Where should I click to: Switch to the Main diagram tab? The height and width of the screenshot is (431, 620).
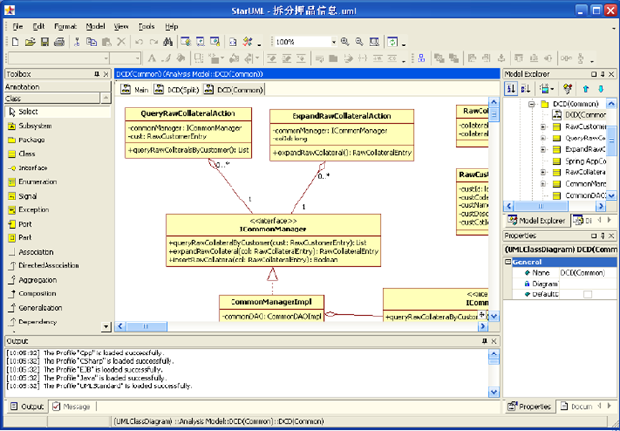click(135, 90)
